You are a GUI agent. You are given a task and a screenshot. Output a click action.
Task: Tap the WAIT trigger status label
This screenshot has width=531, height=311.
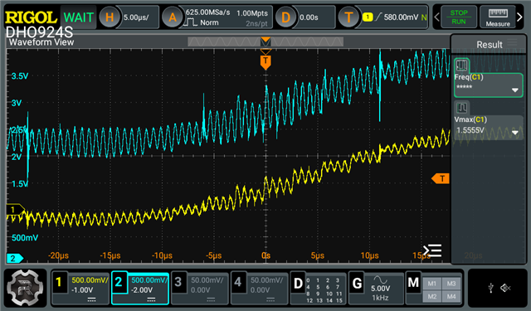click(x=78, y=17)
